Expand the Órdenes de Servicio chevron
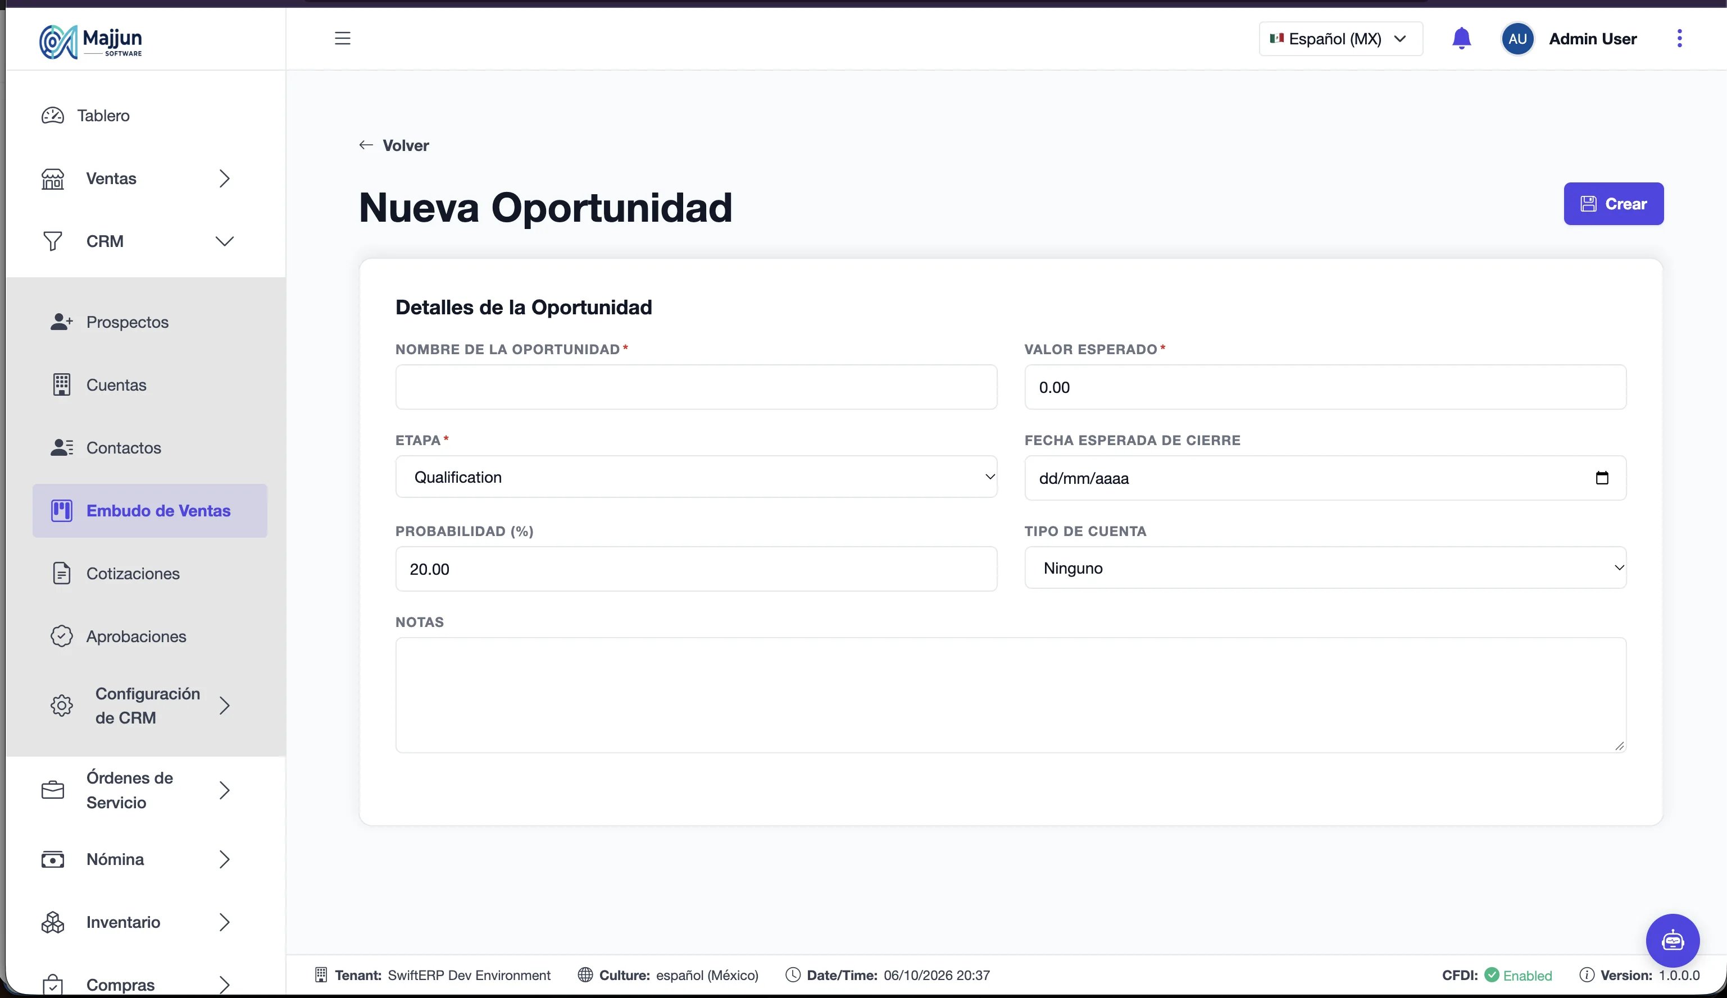The image size is (1727, 998). click(x=224, y=790)
